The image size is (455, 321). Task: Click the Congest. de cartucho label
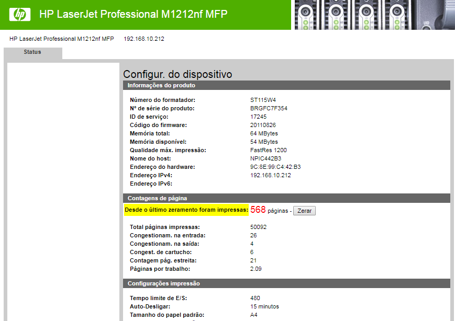161,253
